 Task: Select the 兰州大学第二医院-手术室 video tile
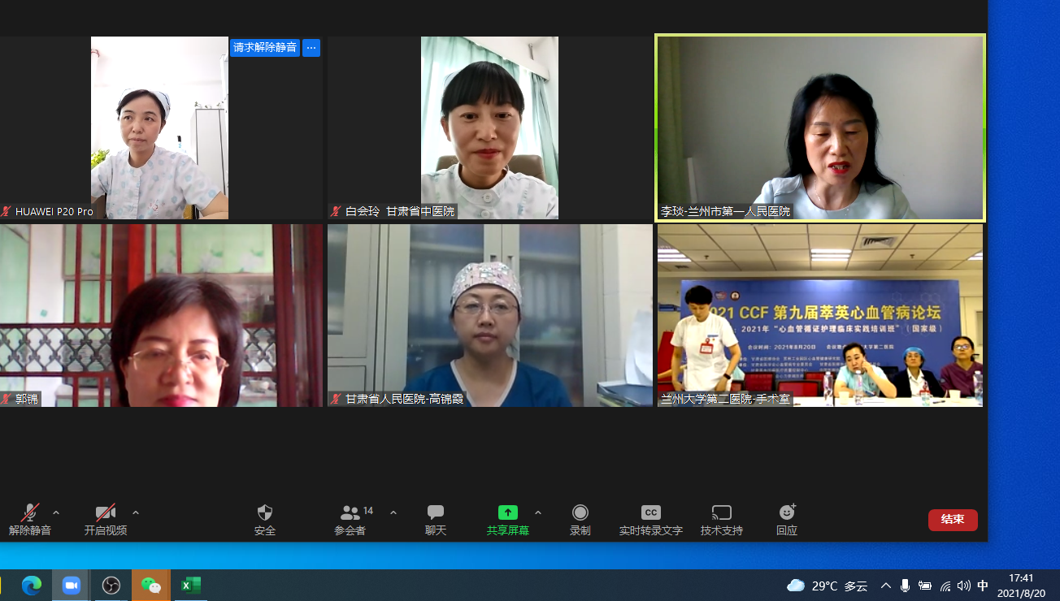pyautogui.click(x=819, y=315)
